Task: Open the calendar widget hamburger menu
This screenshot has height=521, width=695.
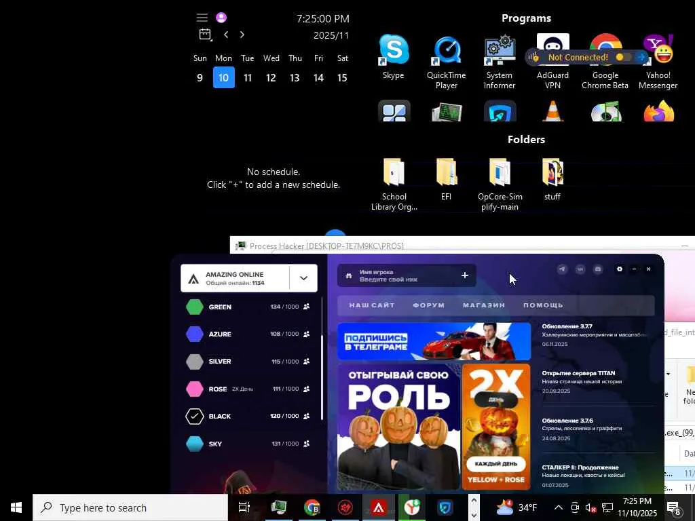Action: click(202, 18)
